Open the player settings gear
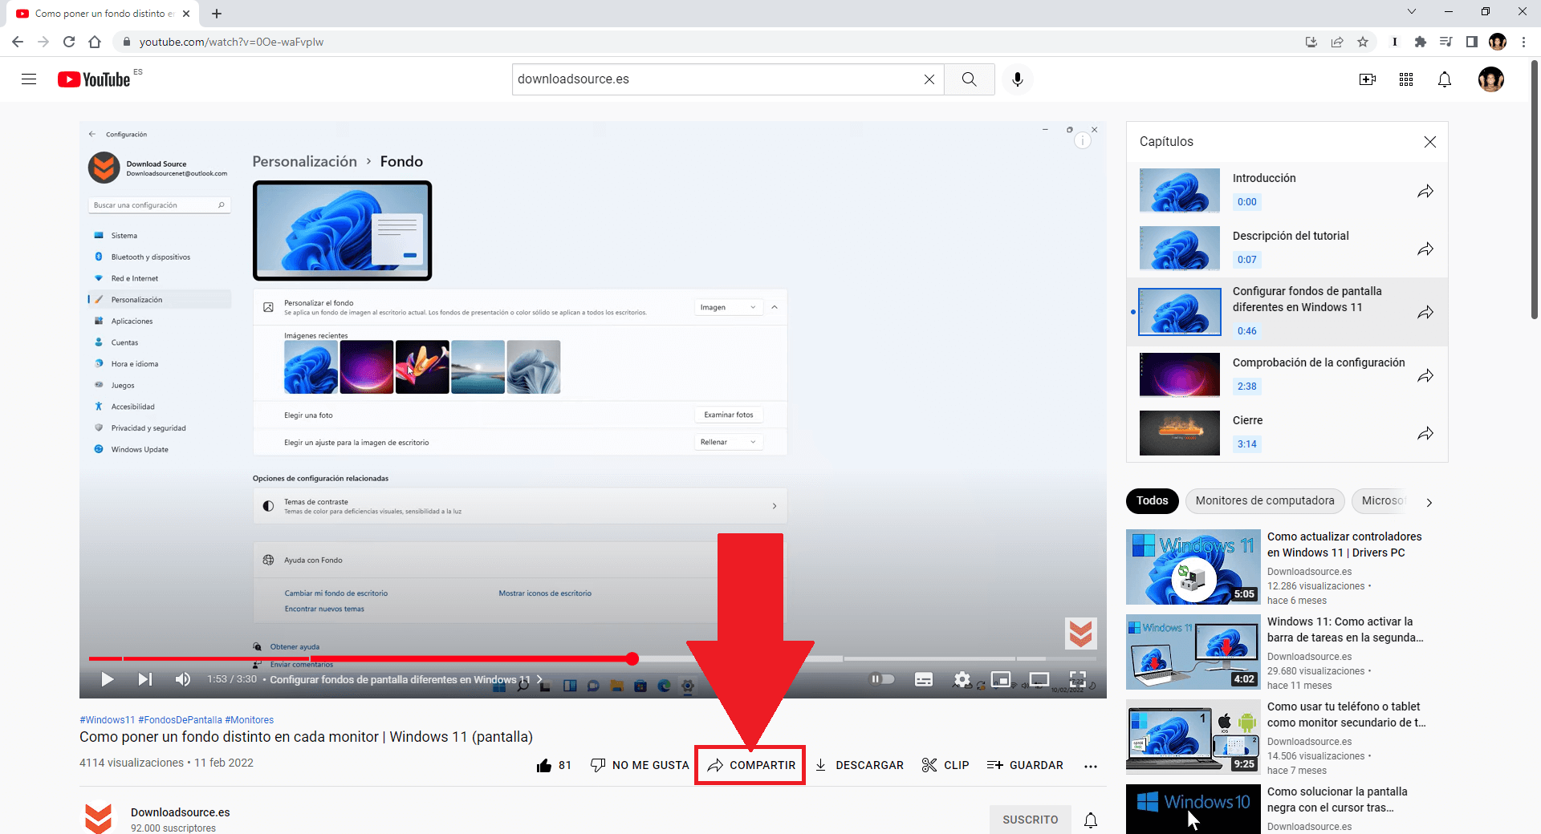This screenshot has height=834, width=1541. click(x=962, y=679)
